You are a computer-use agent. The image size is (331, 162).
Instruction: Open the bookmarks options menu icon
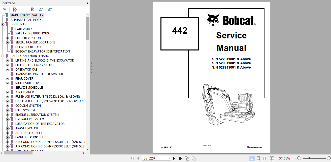point(4,10)
